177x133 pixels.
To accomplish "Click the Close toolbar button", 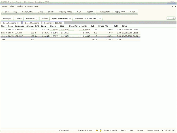I will tap(40, 12).
